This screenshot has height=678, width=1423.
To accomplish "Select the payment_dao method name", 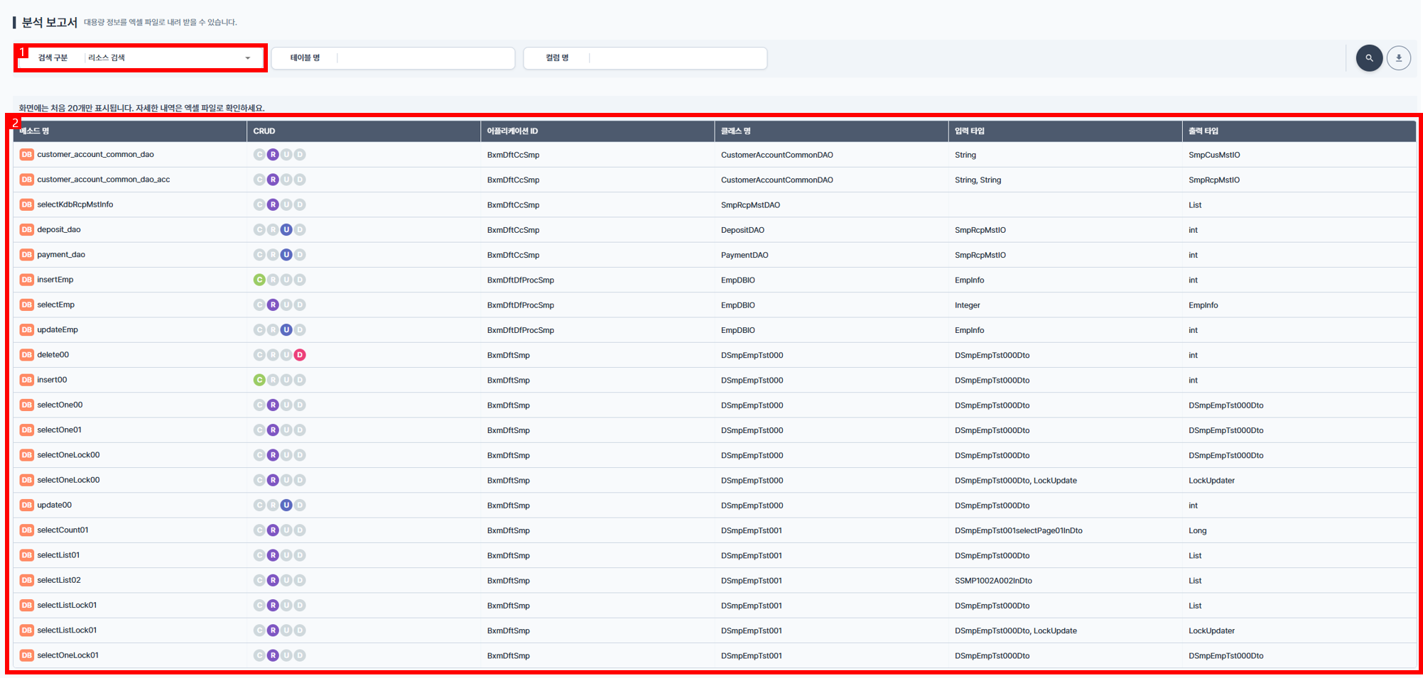I will click(x=61, y=254).
